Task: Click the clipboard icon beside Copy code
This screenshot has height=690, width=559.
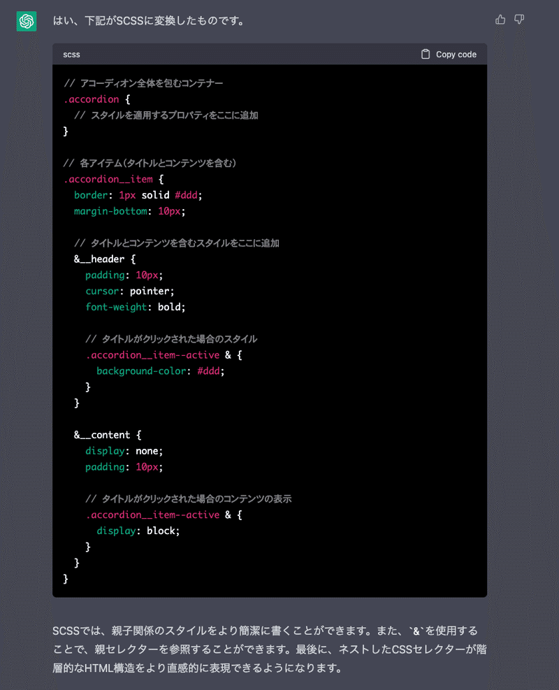Action: point(426,54)
